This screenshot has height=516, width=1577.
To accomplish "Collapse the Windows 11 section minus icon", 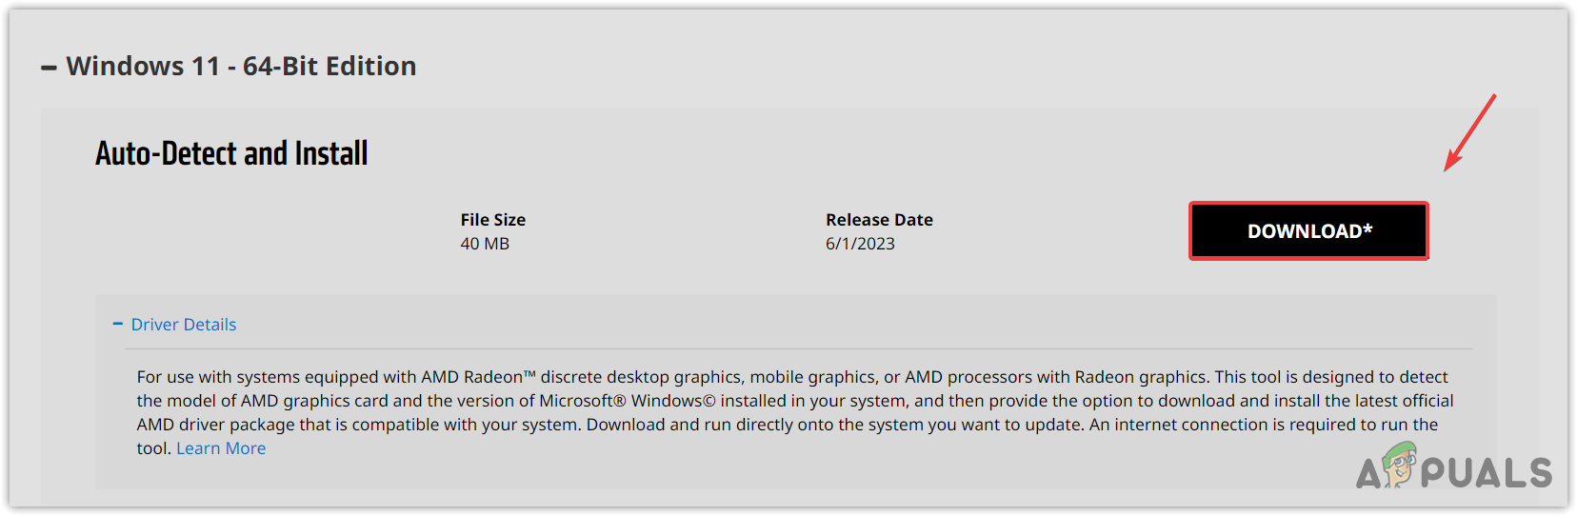I will 50,68.
